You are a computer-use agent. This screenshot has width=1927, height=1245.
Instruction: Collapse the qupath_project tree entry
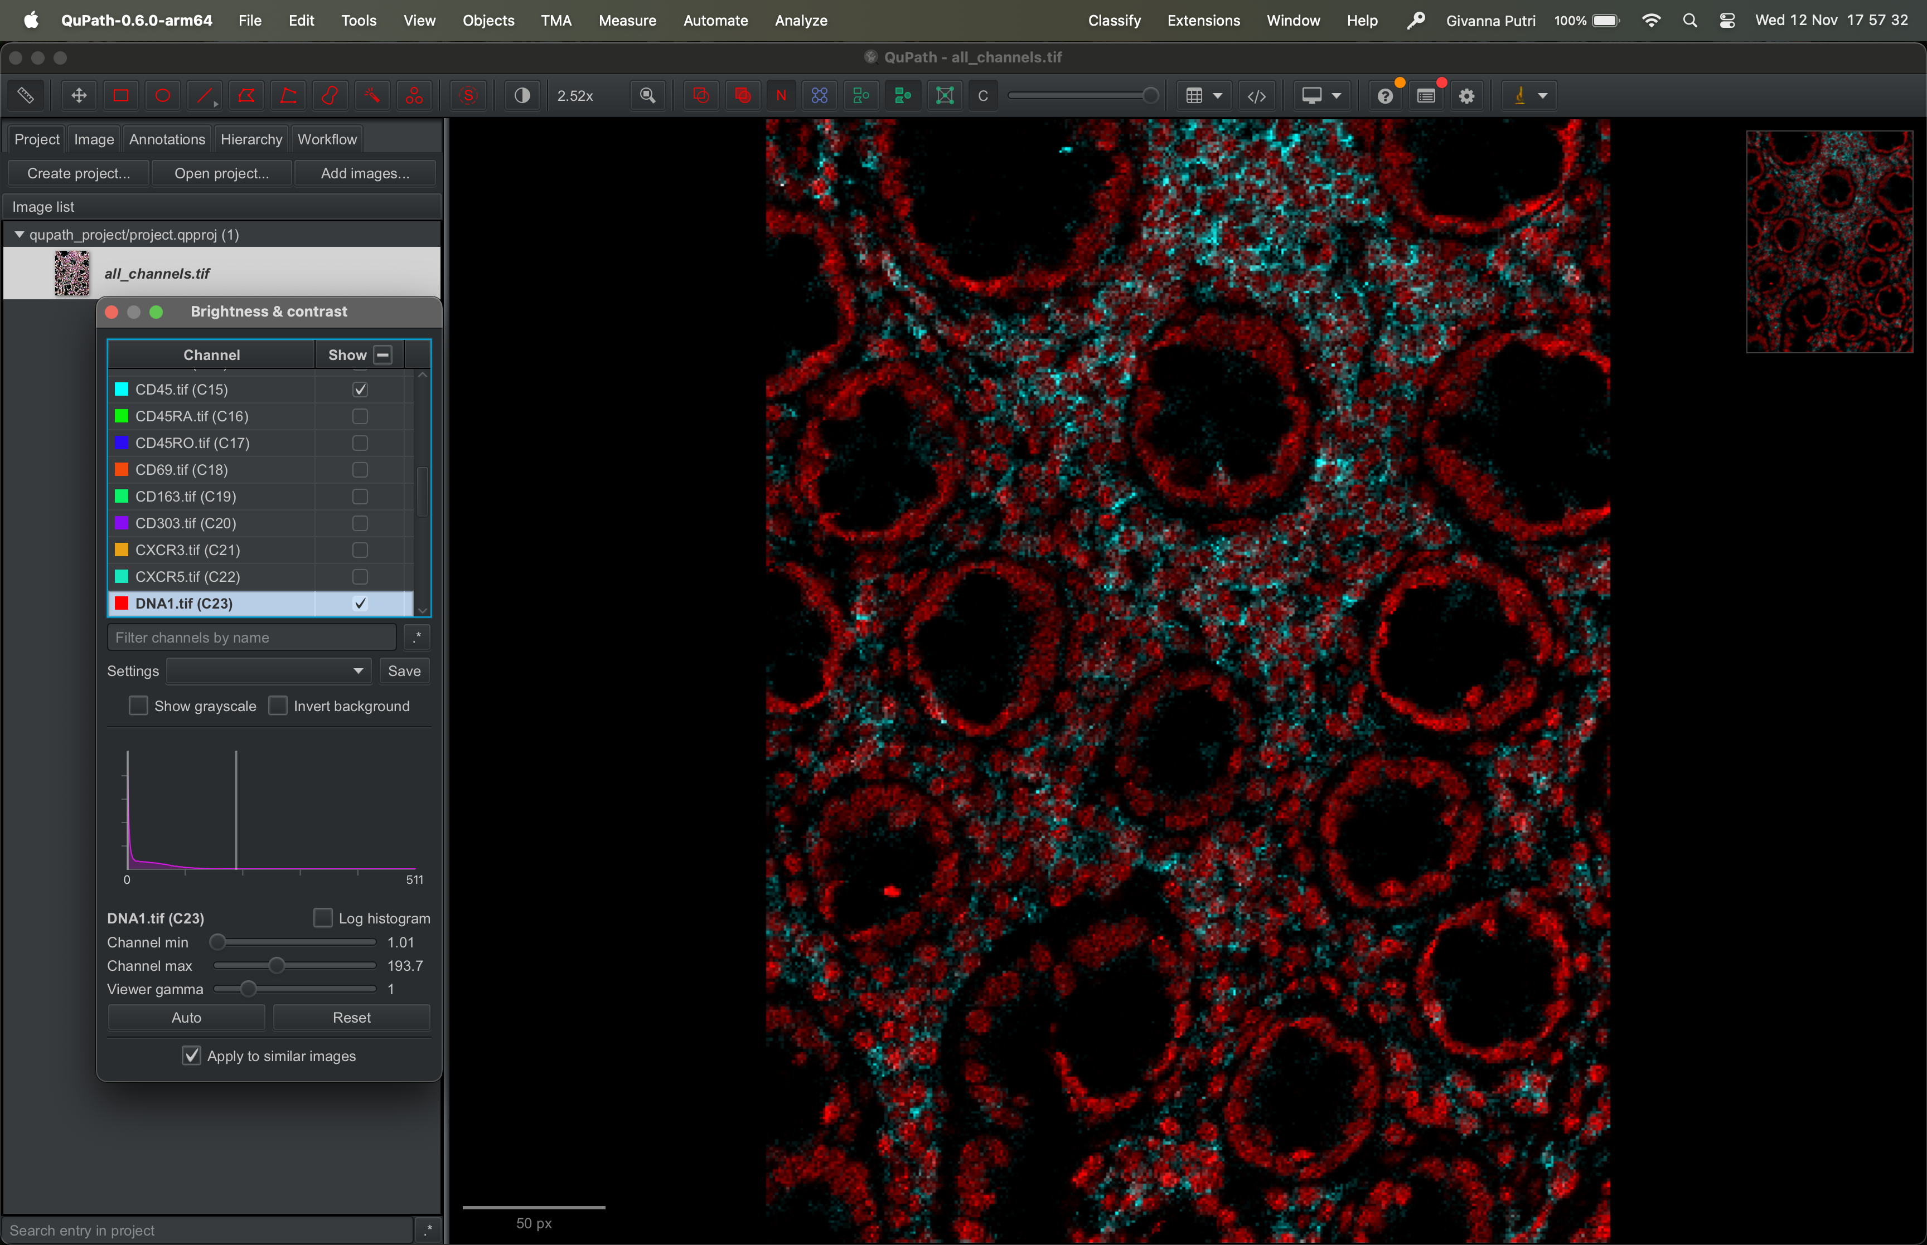[18, 235]
